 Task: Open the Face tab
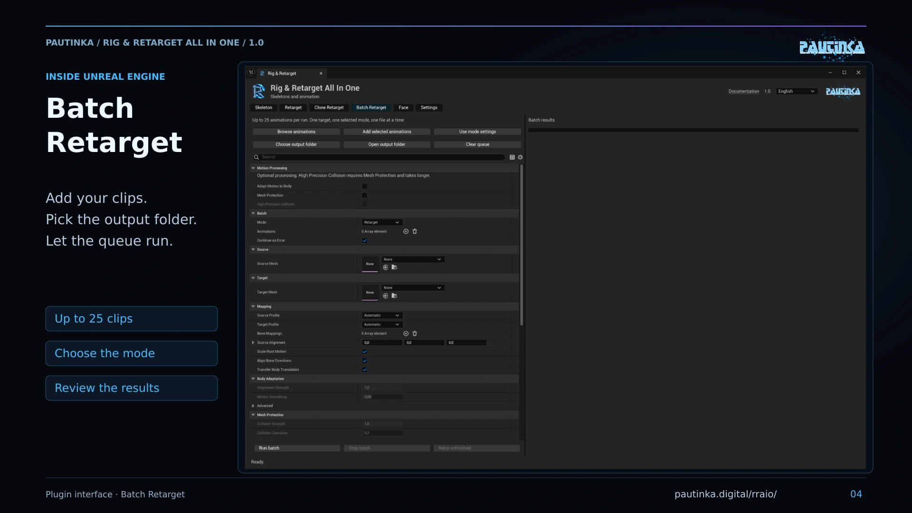tap(403, 108)
